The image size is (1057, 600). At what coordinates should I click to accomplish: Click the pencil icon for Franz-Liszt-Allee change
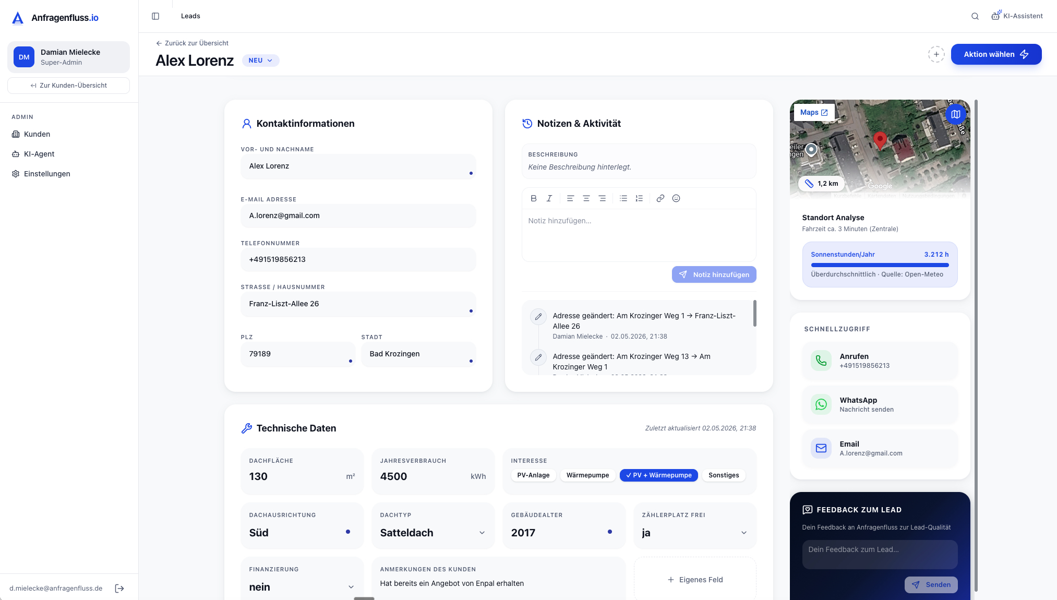pos(538,317)
